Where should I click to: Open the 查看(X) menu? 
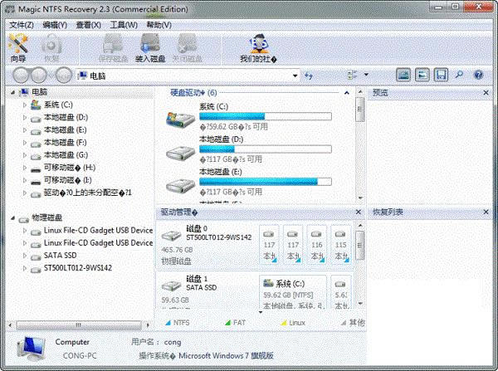click(88, 25)
